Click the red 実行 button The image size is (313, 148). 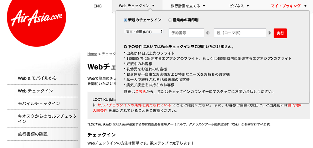[280, 33]
